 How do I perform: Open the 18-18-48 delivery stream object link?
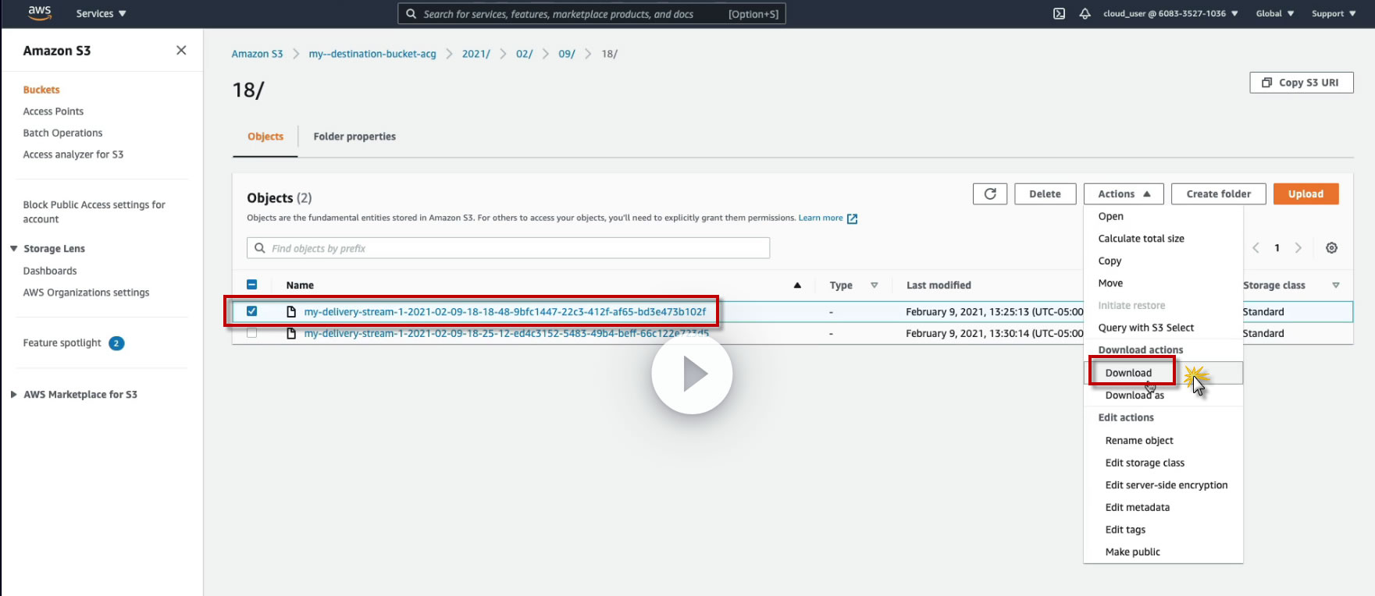(x=505, y=312)
